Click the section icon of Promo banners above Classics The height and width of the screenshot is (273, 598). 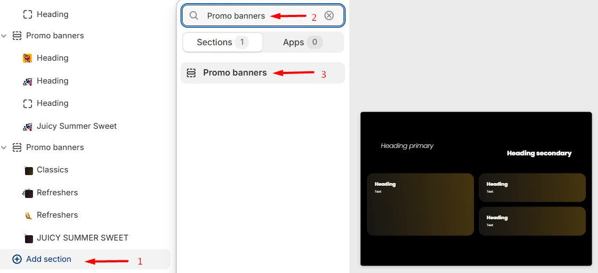click(x=17, y=147)
